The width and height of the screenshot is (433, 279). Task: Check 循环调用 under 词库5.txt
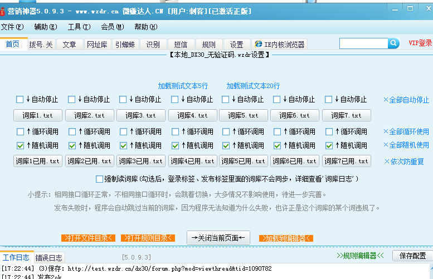click(x=226, y=131)
